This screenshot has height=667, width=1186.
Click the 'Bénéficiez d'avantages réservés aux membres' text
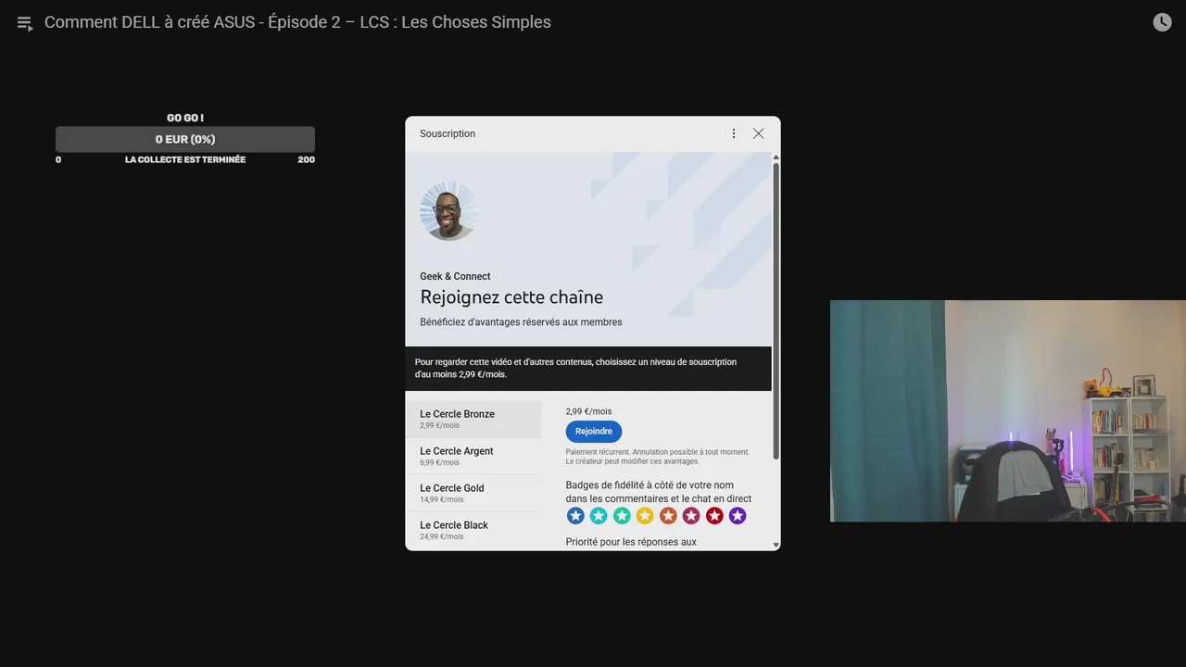(x=521, y=322)
